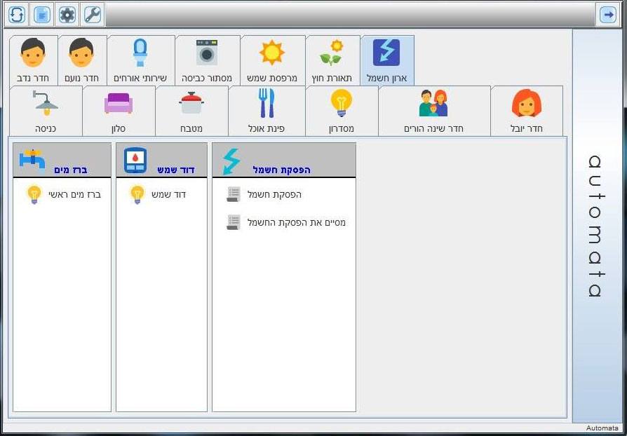Run מסיים את הפסקת החשמל scenario

click(x=234, y=222)
